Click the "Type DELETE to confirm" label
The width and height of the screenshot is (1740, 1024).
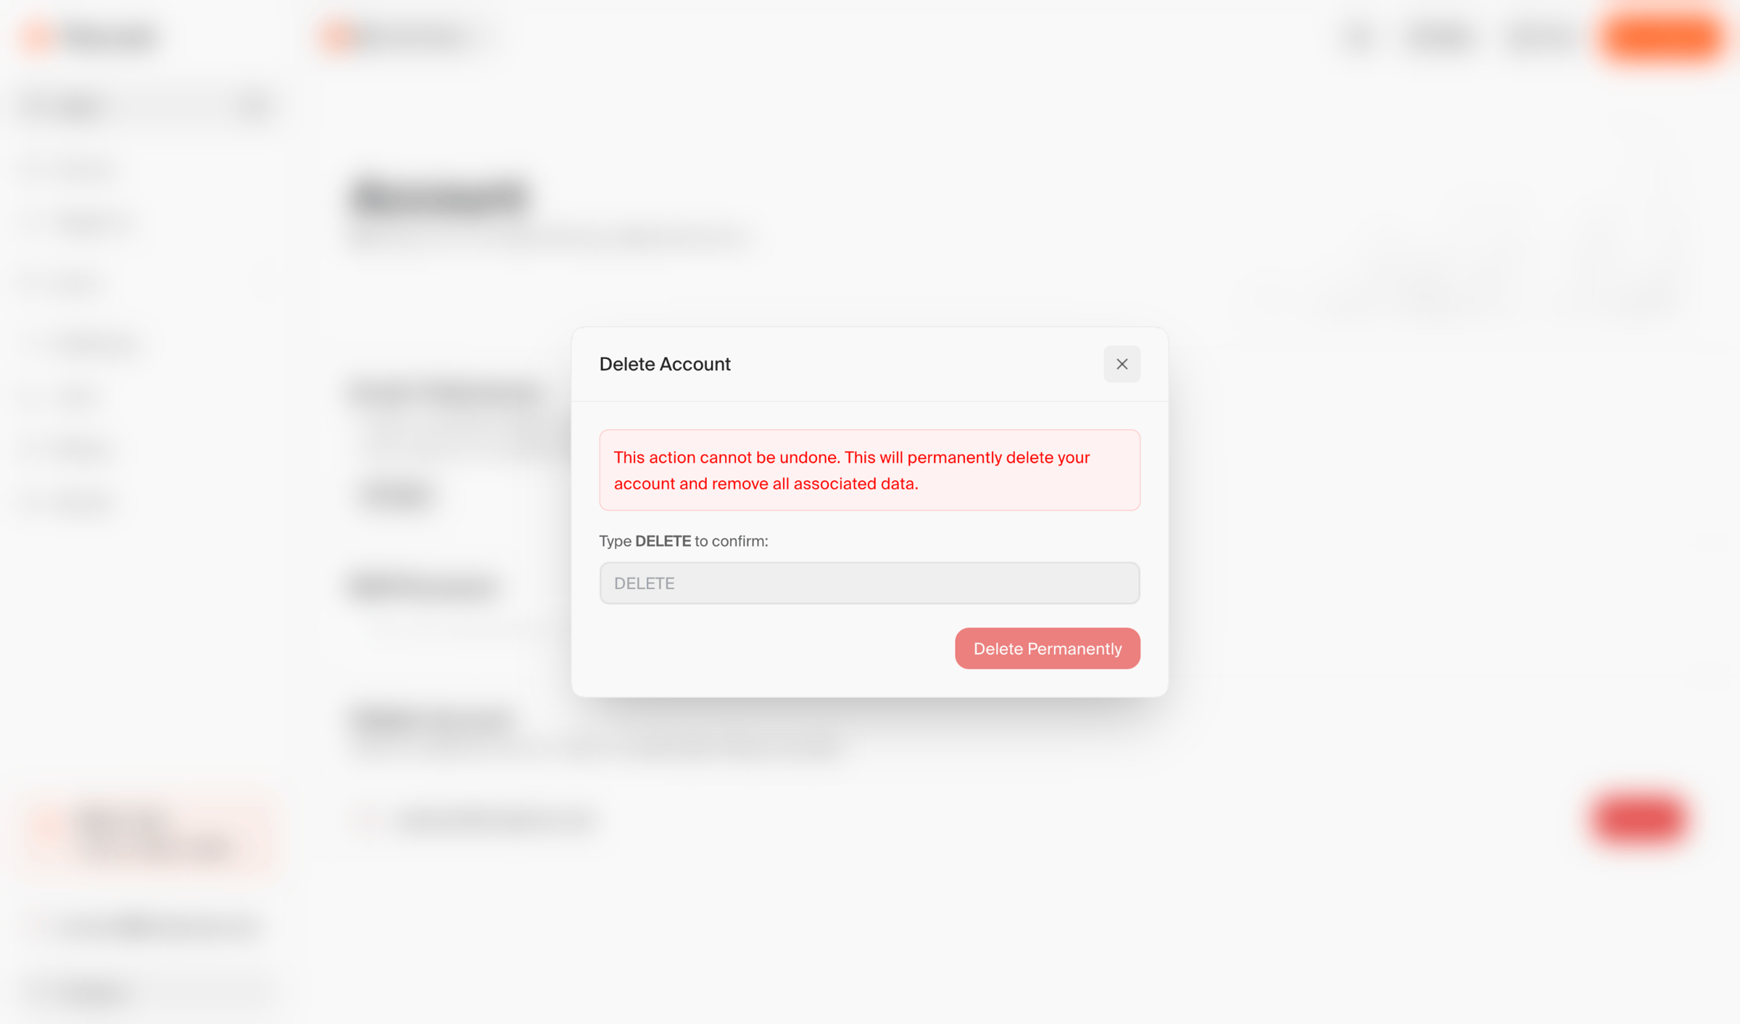684,541
